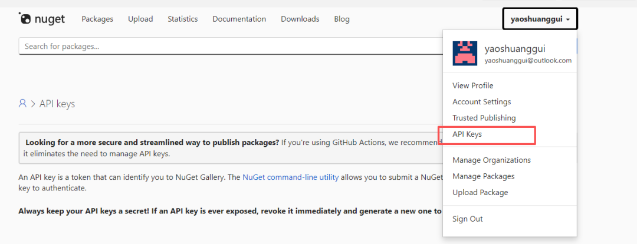The height and width of the screenshot is (244, 637).
Task: Click the NuGet logo
Action: [x=42, y=19]
